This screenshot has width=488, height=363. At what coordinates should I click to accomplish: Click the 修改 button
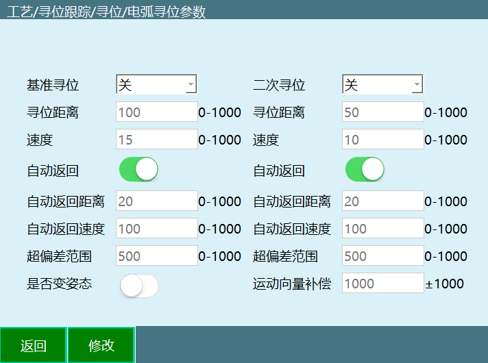click(101, 345)
